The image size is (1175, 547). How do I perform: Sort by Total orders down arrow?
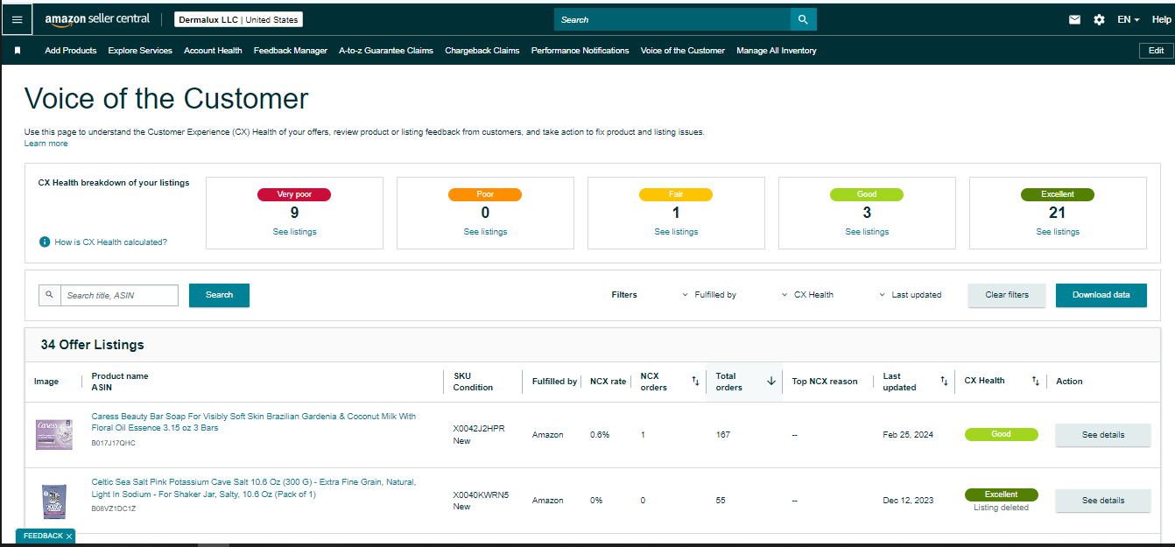click(771, 381)
